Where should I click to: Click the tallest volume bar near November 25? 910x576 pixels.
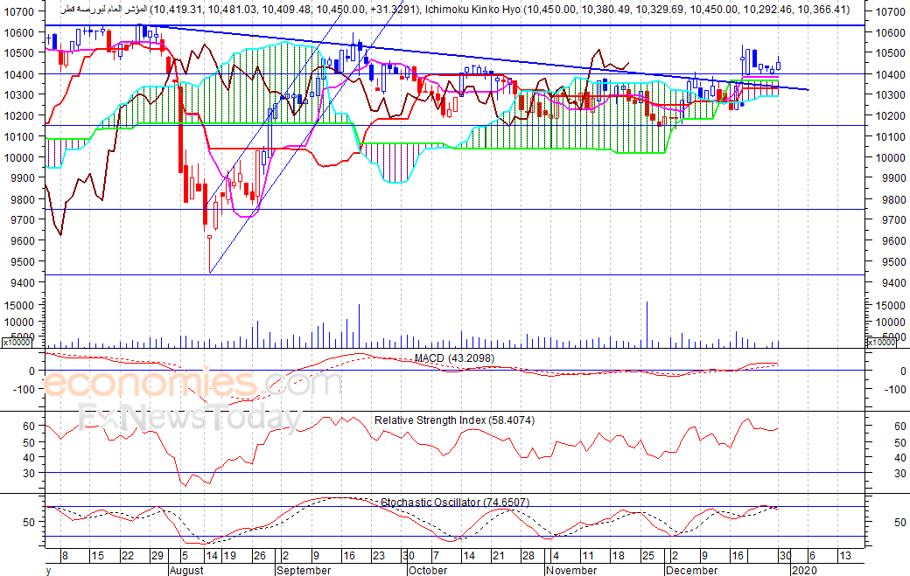click(x=647, y=324)
